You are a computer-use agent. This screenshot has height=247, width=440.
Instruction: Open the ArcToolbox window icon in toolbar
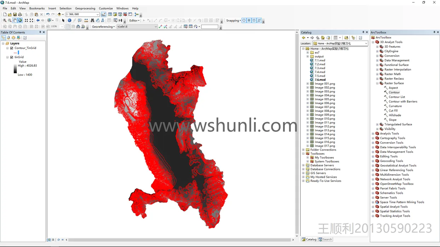125,14
